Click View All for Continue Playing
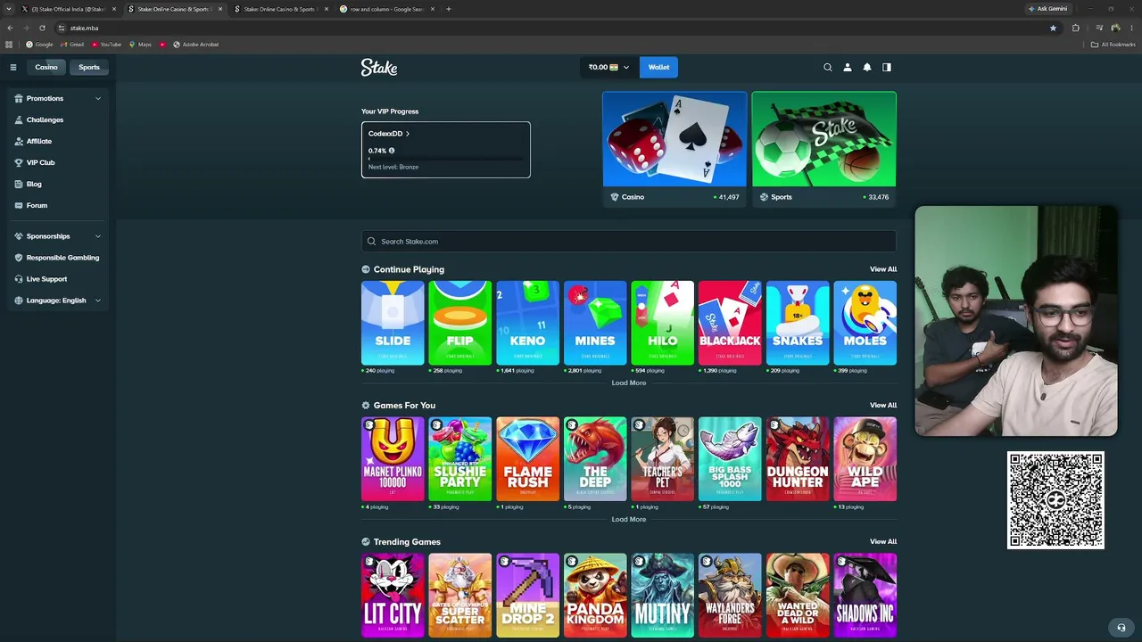Image resolution: width=1142 pixels, height=642 pixels. click(883, 269)
